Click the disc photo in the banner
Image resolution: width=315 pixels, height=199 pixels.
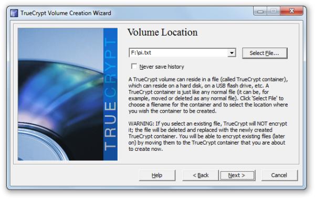pos(60,94)
